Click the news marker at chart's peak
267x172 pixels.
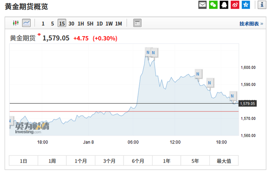(148, 52)
